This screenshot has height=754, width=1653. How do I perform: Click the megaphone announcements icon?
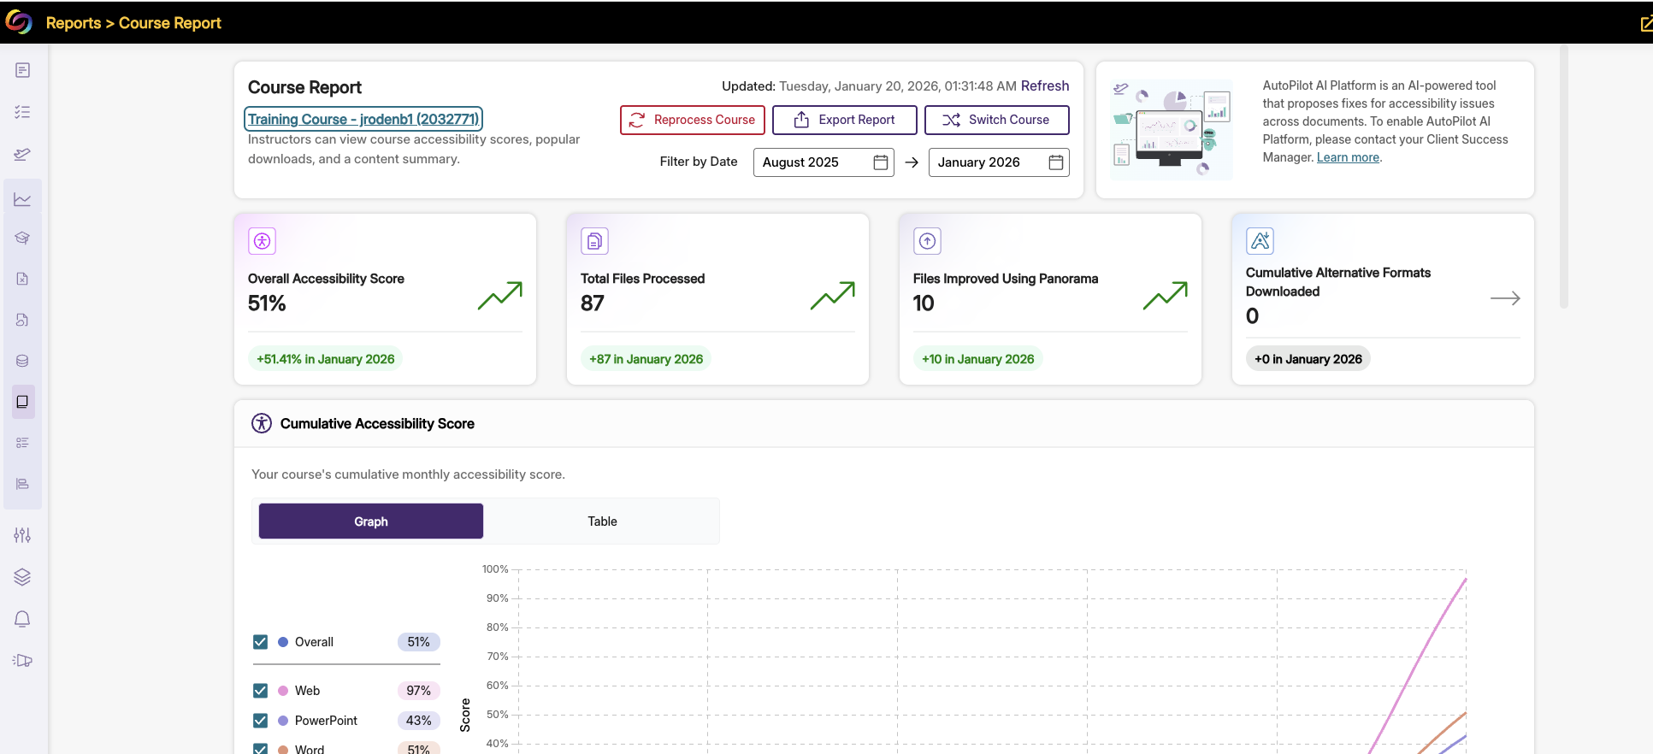click(x=23, y=660)
